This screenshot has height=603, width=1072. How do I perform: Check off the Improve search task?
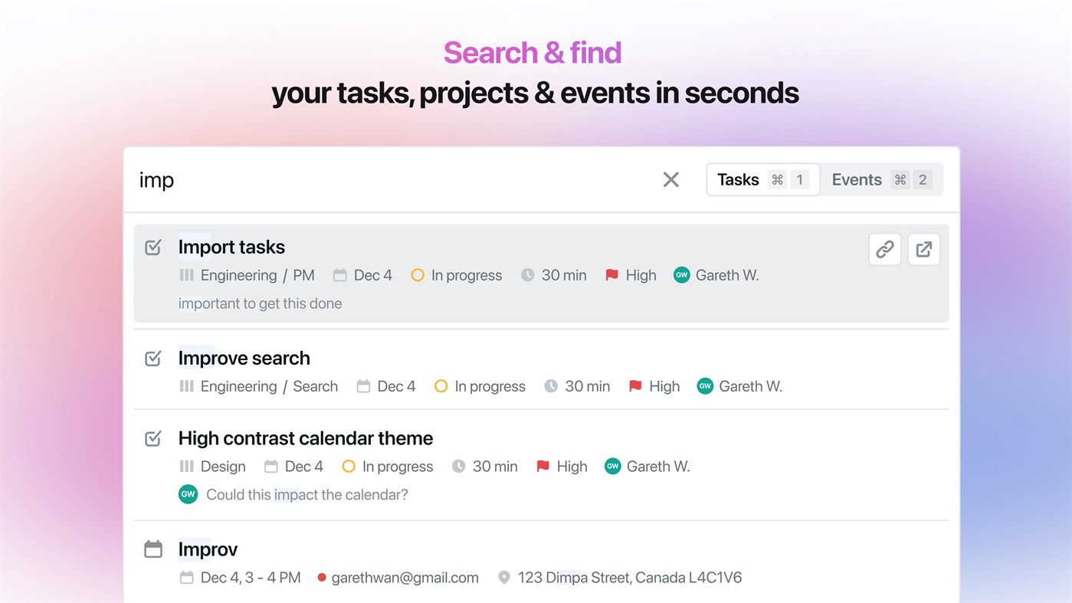pyautogui.click(x=152, y=358)
